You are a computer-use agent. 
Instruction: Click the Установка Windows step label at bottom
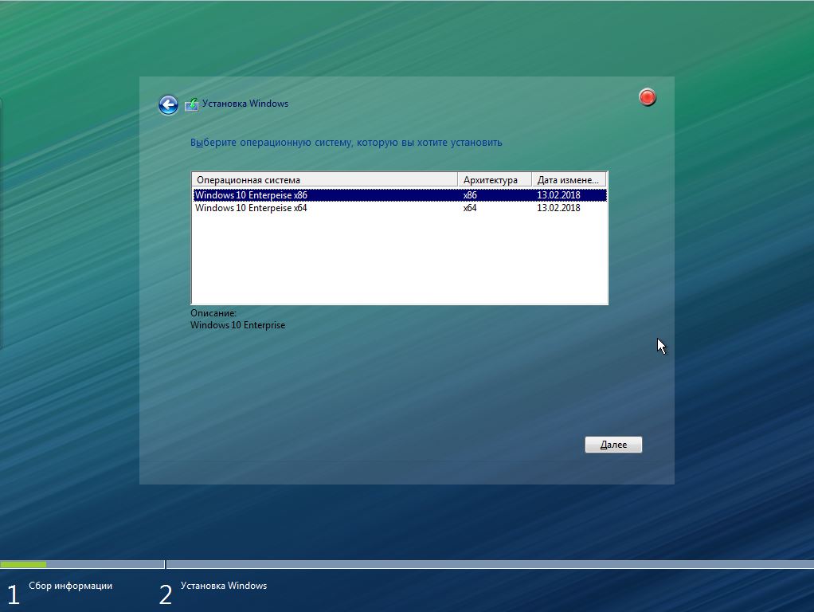[224, 586]
